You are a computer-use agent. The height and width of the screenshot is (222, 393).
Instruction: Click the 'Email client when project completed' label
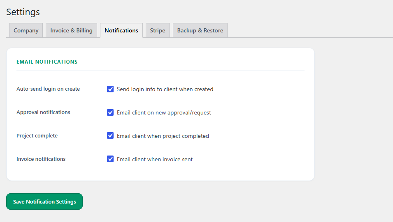click(x=163, y=136)
